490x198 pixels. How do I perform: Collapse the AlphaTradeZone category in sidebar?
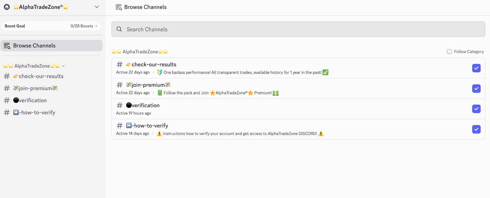point(63,66)
